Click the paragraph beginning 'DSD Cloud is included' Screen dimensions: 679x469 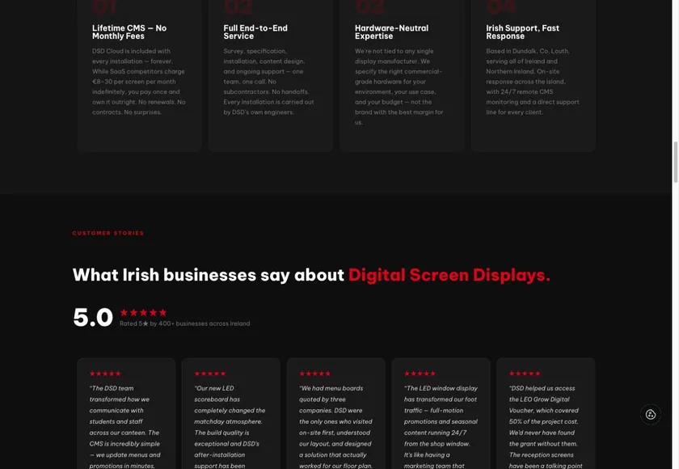tap(138, 82)
